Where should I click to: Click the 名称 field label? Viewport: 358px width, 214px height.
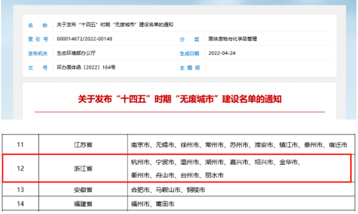tap(38, 25)
